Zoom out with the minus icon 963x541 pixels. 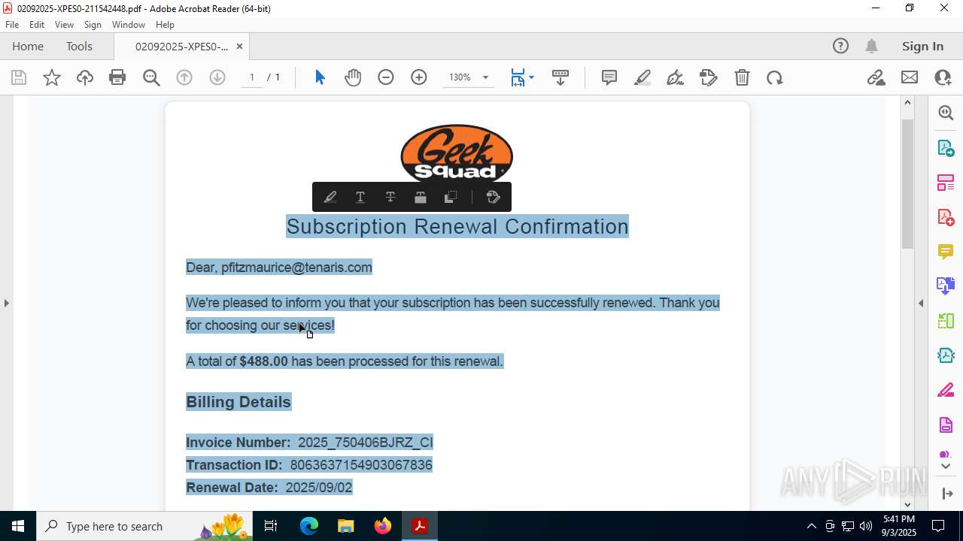[x=386, y=77]
